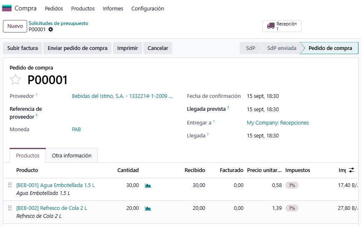Open forecast chart icon for Refresco de Cola

[x=148, y=209]
